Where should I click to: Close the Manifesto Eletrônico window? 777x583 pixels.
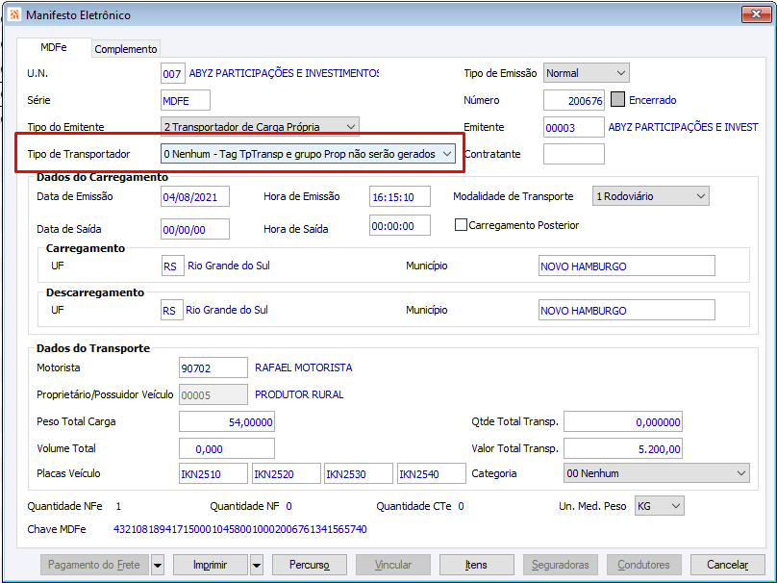[x=756, y=14]
